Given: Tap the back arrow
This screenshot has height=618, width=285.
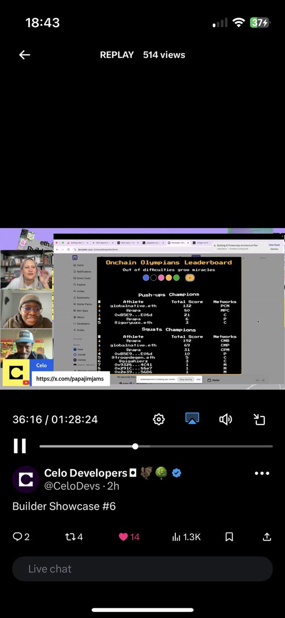Looking at the screenshot, I should [24, 55].
